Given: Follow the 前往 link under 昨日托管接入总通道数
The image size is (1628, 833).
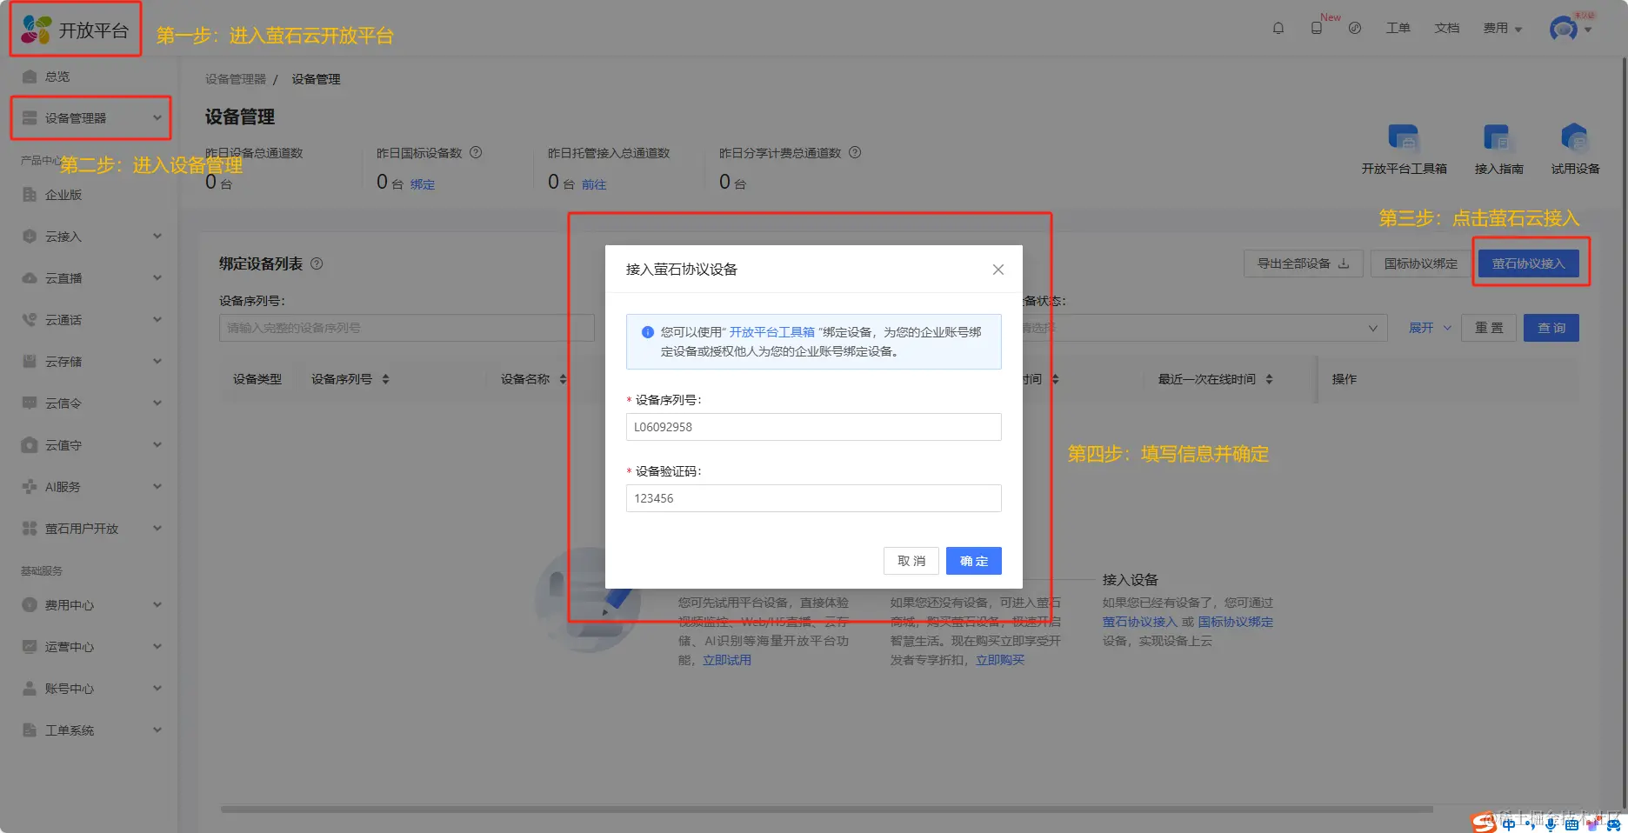Looking at the screenshot, I should (594, 184).
